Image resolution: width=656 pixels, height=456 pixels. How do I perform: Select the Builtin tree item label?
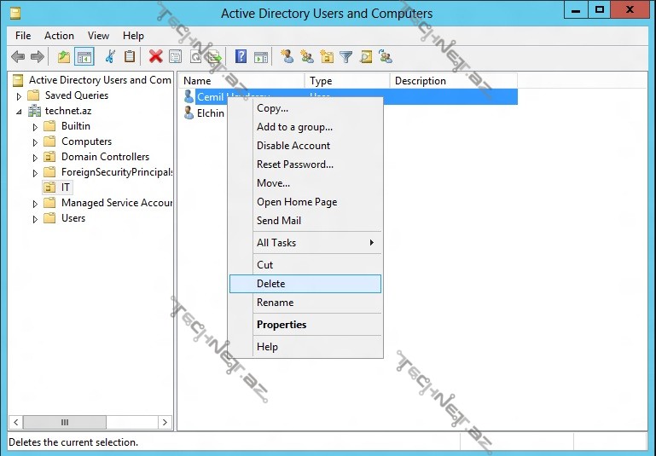tap(76, 126)
